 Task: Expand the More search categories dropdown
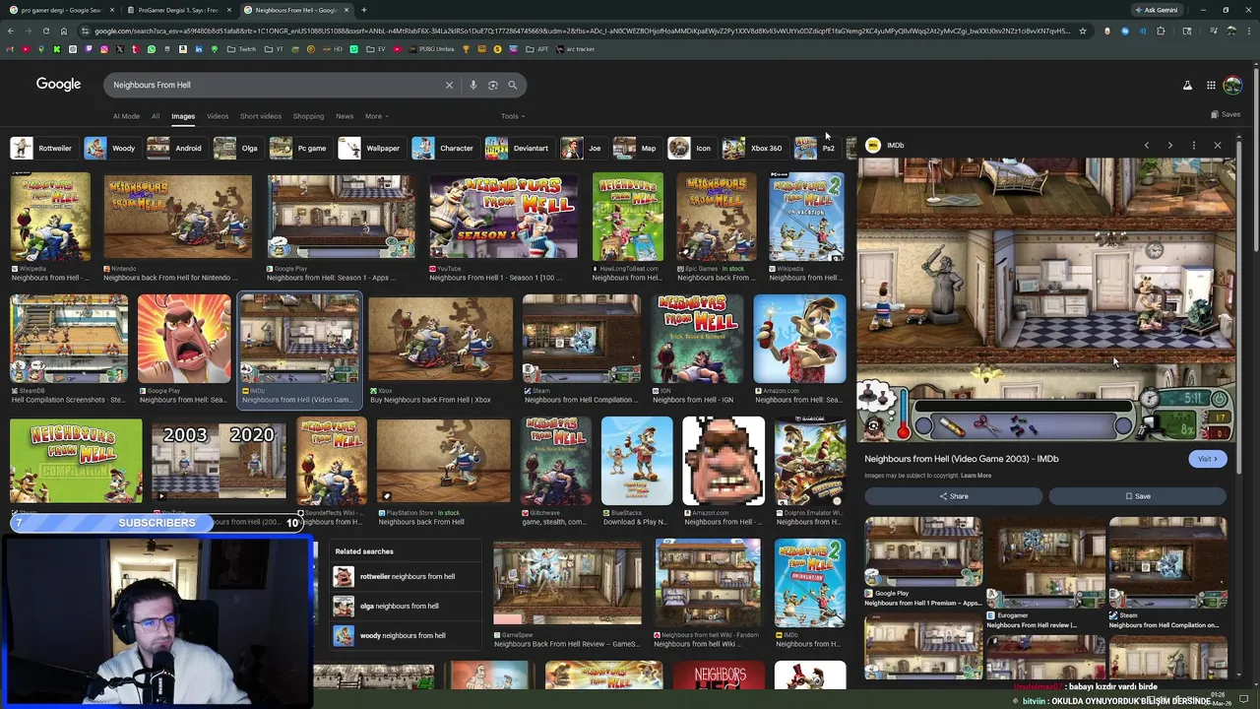[x=376, y=116]
